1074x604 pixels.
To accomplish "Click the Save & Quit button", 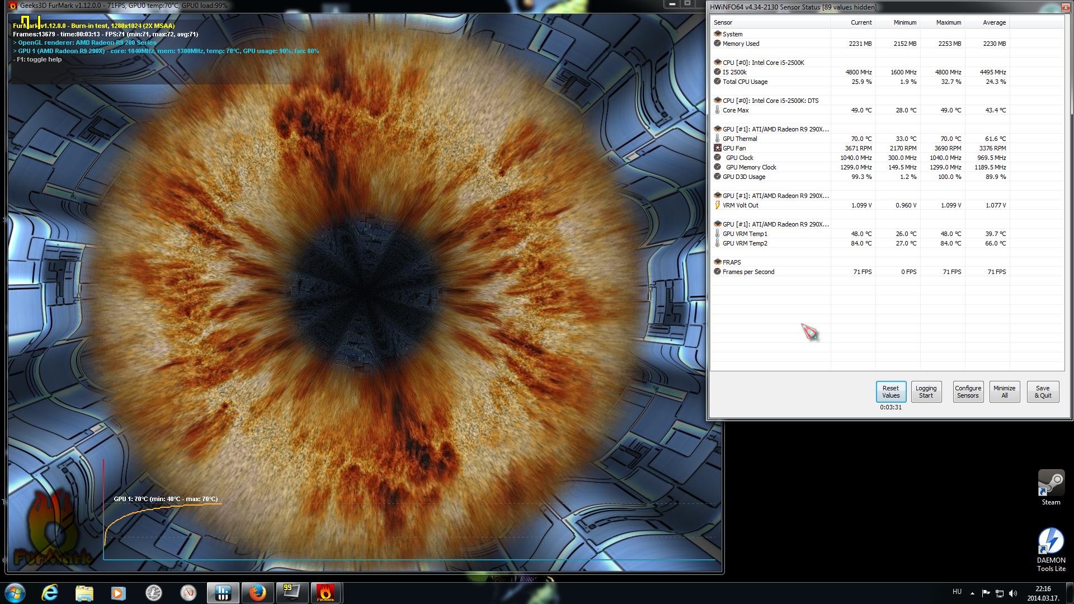I will [x=1043, y=391].
